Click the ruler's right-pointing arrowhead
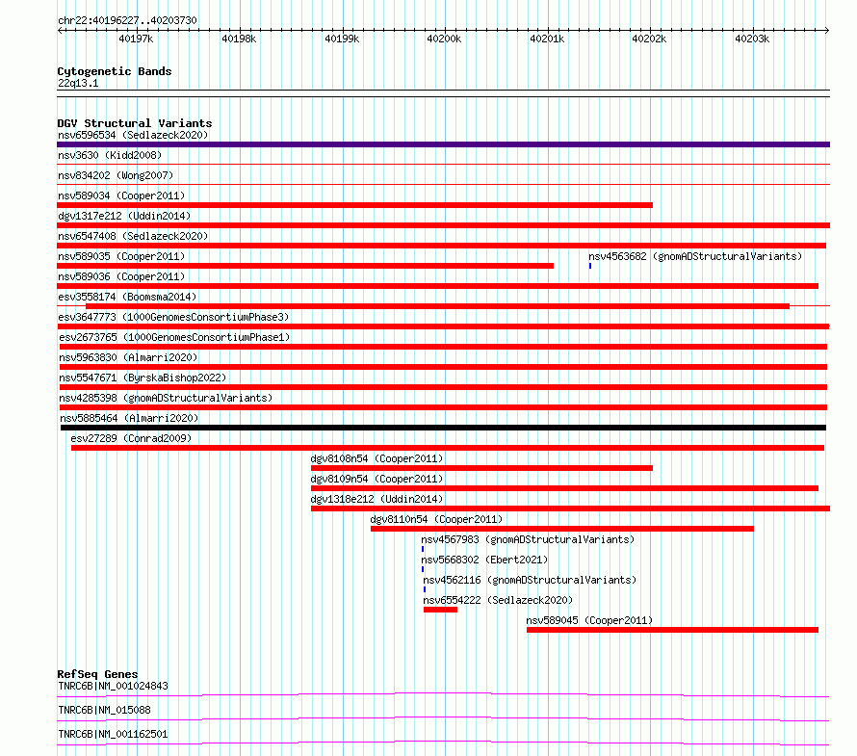 tap(827, 31)
